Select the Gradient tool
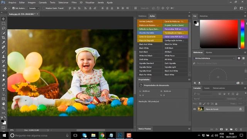 3,70
